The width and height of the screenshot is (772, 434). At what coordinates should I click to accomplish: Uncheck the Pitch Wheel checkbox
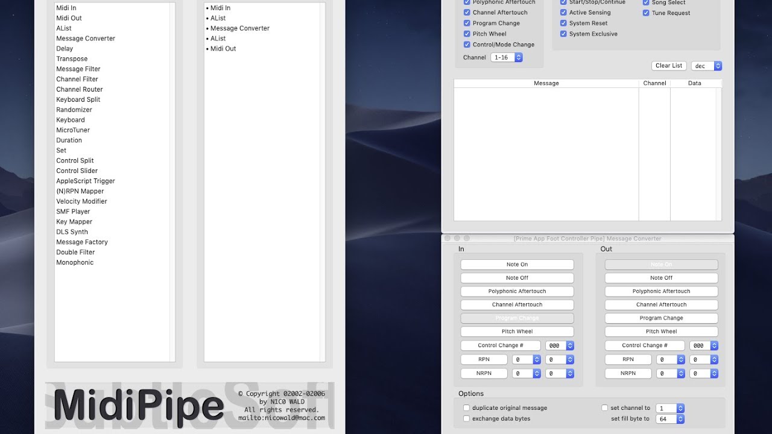tap(467, 34)
